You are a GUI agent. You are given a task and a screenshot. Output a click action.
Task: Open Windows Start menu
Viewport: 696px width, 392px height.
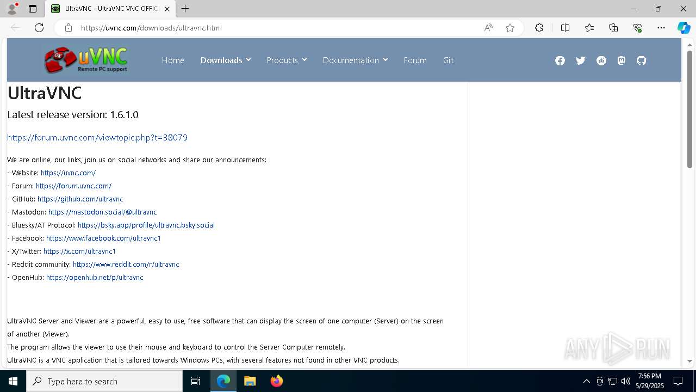click(x=13, y=381)
